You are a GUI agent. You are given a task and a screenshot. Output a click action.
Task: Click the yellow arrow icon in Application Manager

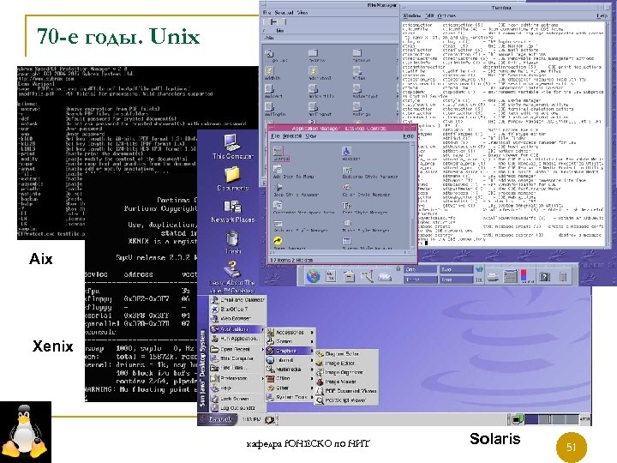(x=278, y=241)
